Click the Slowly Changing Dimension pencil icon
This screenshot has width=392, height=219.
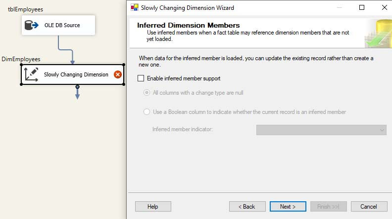[31, 74]
